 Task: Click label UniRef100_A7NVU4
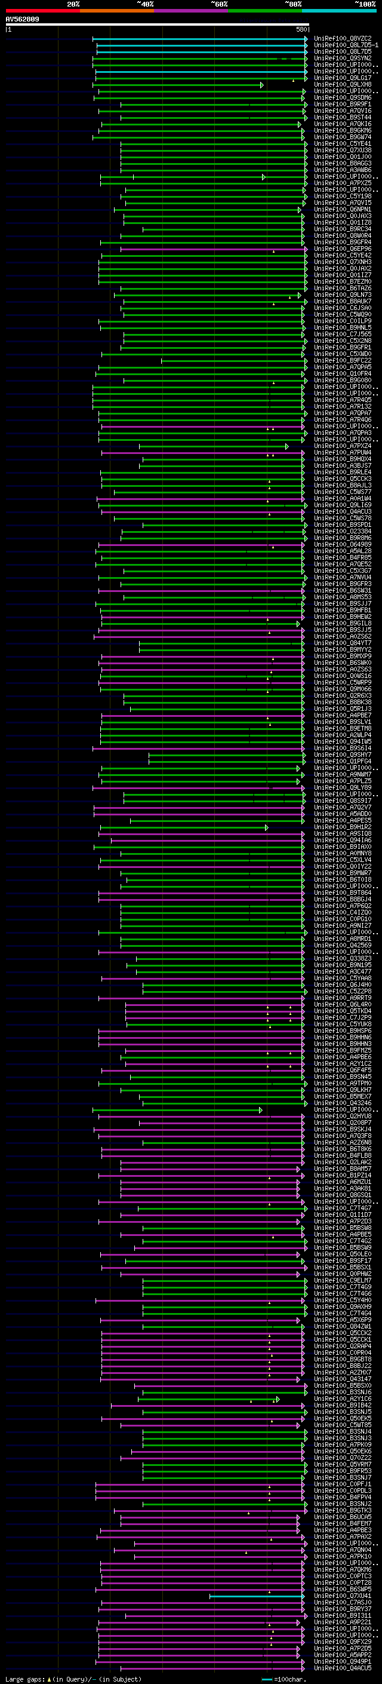[343, 577]
